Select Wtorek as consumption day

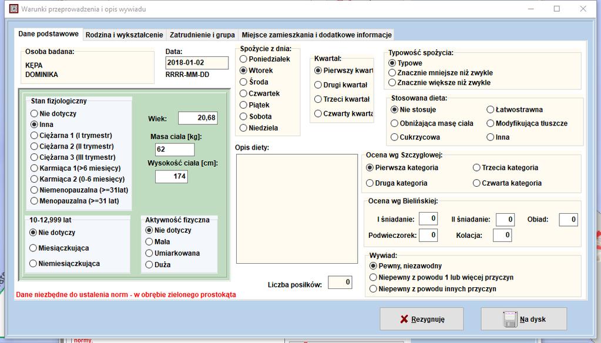pyautogui.click(x=256, y=70)
